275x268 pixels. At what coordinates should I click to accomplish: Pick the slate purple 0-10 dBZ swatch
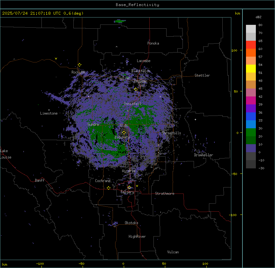(251, 148)
